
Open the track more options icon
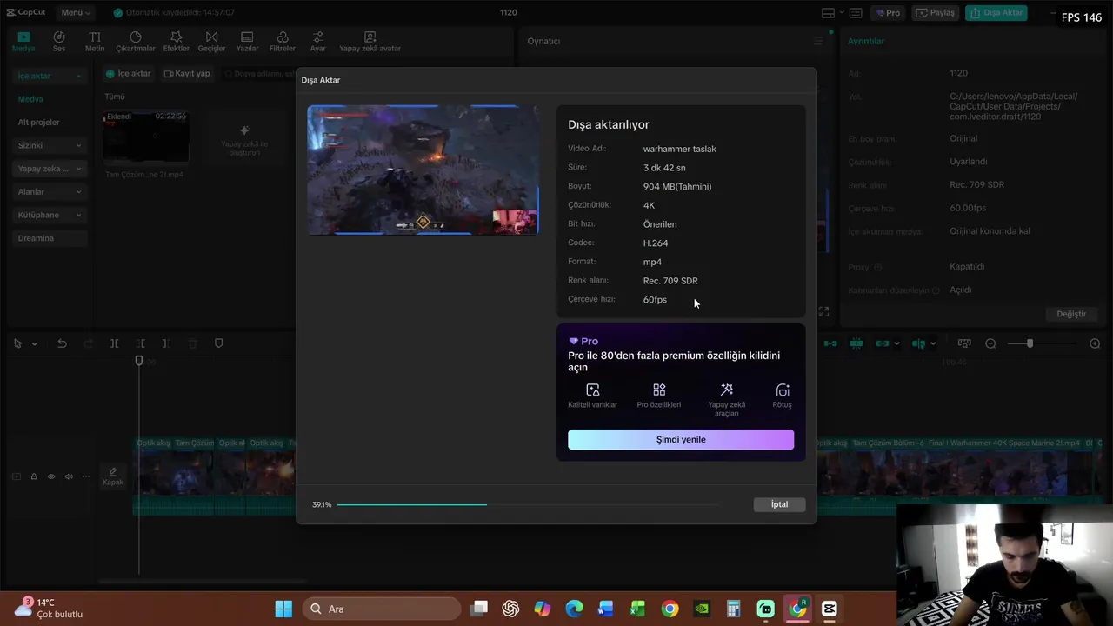click(86, 476)
